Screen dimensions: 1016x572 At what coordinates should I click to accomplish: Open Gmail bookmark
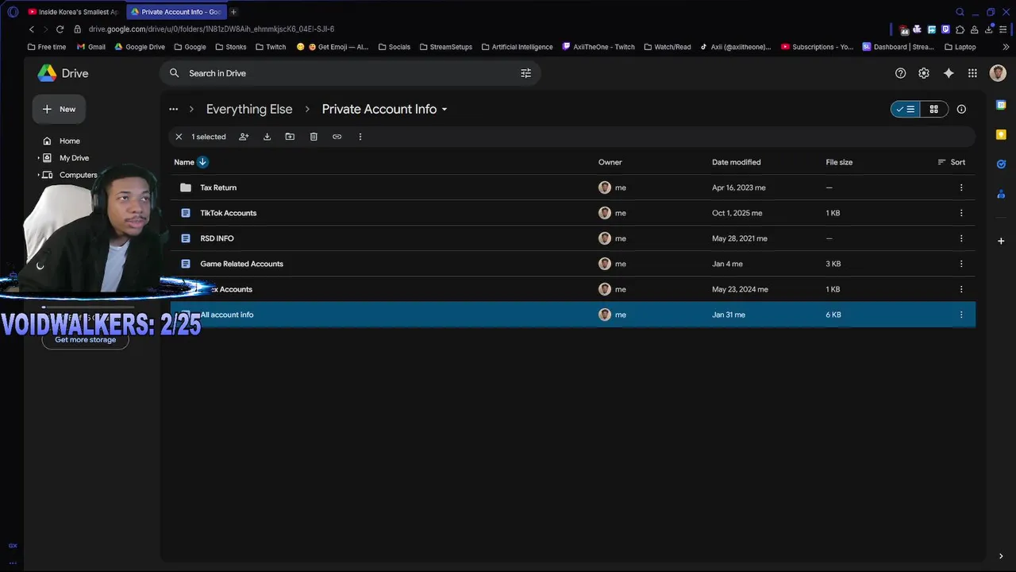tap(91, 47)
